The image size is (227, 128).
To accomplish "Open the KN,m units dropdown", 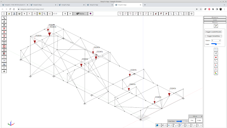I will pos(195,116).
